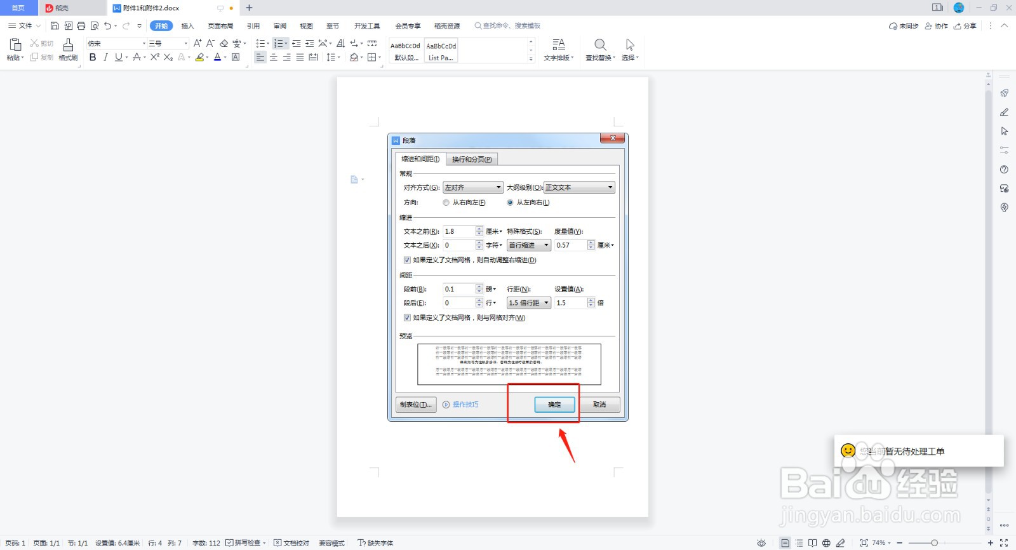This screenshot has width=1016, height=550.
Task: Toggle document proofing (文档校对) in status bar
Action: pyautogui.click(x=291, y=543)
